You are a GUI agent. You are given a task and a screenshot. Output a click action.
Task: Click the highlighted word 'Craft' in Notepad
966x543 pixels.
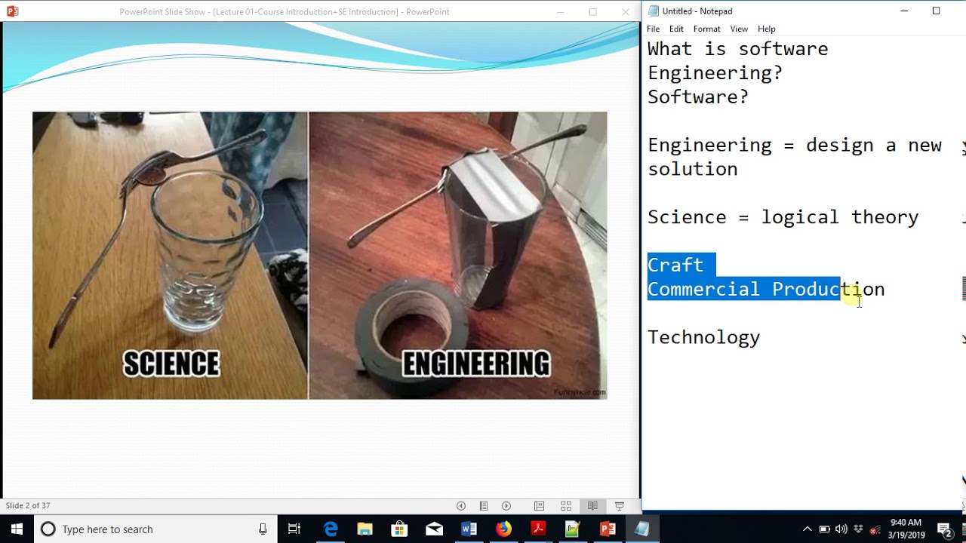pos(675,265)
